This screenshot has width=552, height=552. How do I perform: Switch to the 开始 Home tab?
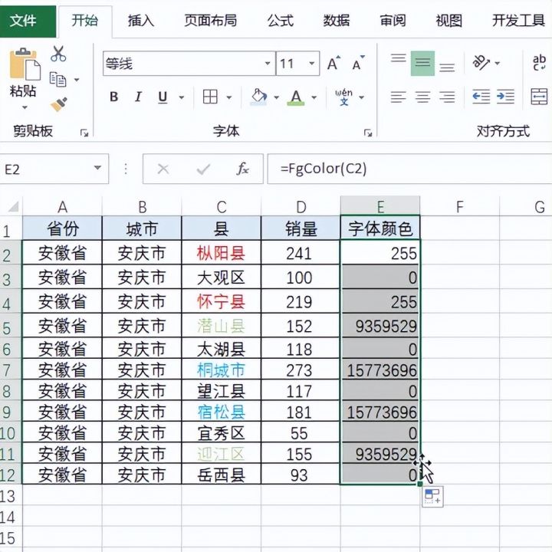[x=85, y=21]
